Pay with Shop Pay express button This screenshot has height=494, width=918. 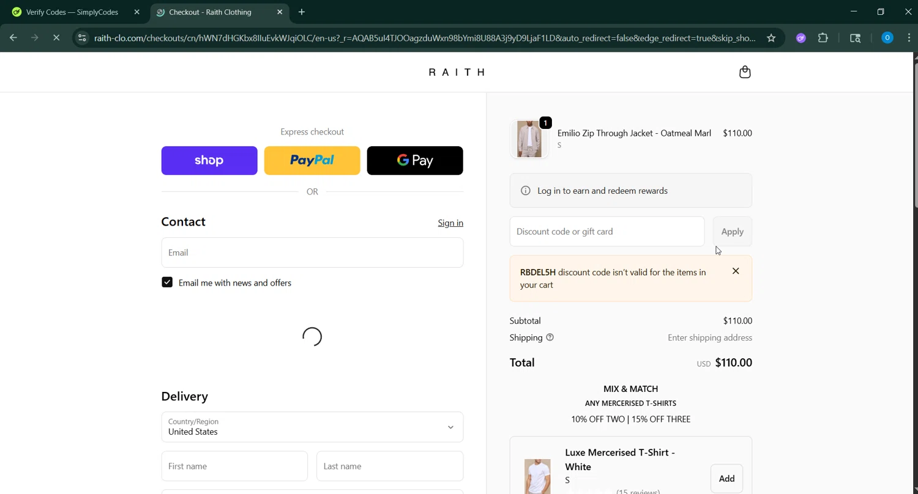point(209,160)
